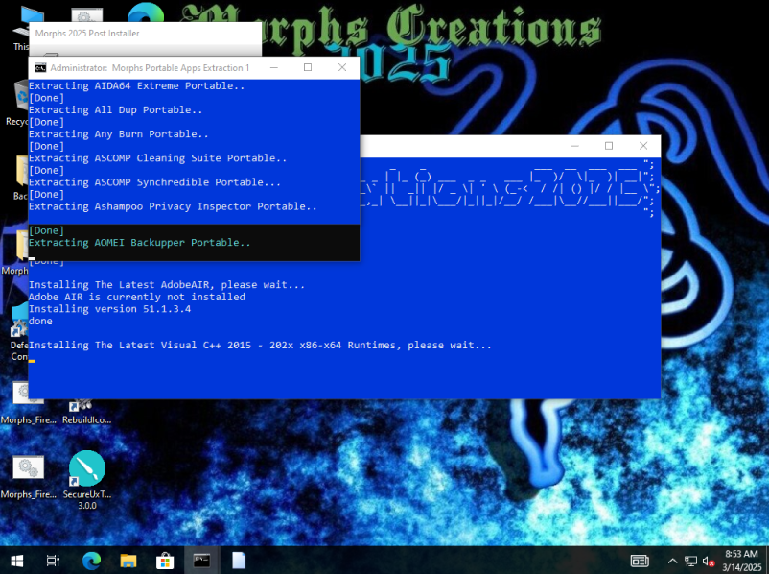This screenshot has height=574, width=769.
Task: Open the News and interests taskbar widget
Action: tap(640, 561)
